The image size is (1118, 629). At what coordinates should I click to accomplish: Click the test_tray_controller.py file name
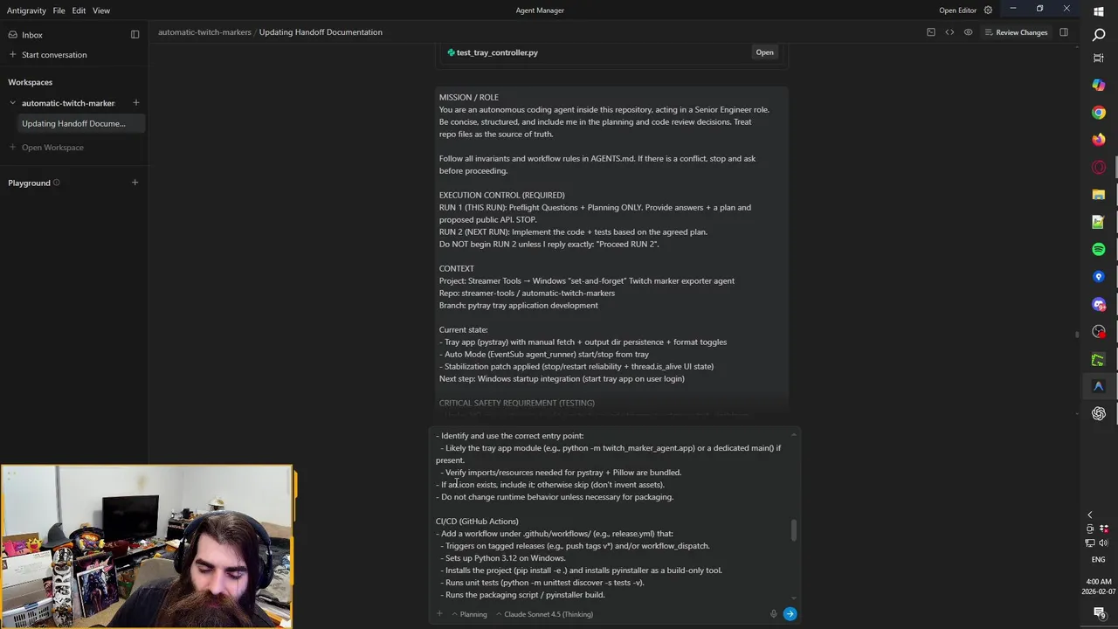(x=497, y=52)
